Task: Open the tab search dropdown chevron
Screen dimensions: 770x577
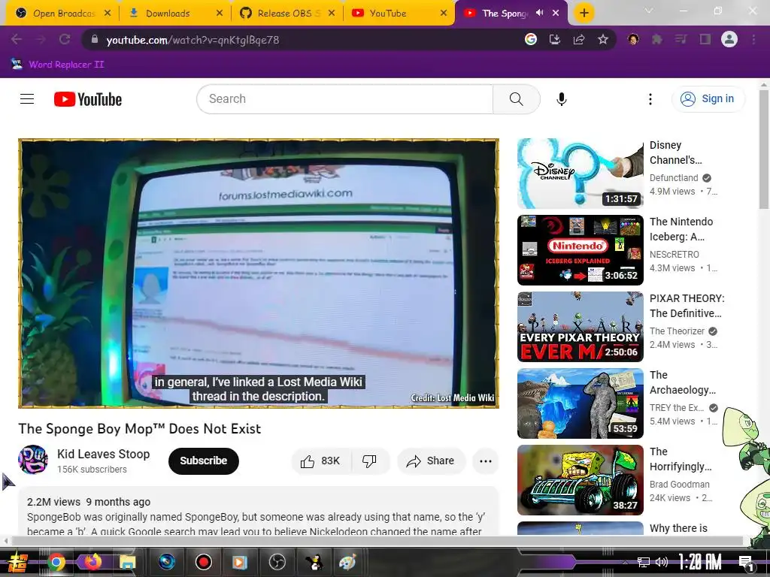Action: pyautogui.click(x=649, y=11)
